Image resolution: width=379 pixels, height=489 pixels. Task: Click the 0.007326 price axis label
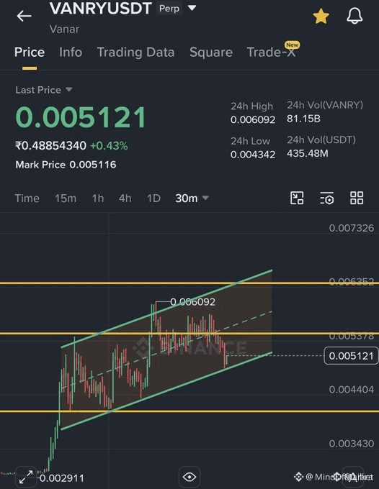351,228
